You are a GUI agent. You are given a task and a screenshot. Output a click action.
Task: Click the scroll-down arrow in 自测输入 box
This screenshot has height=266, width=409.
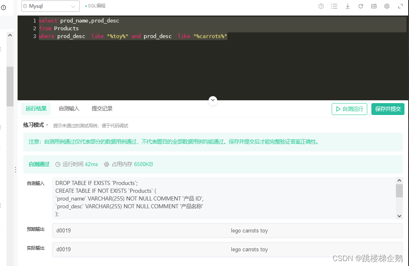pos(399,216)
